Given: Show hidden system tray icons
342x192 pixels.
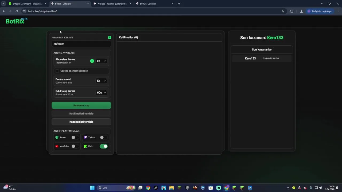Looking at the screenshot, I should (288, 188).
